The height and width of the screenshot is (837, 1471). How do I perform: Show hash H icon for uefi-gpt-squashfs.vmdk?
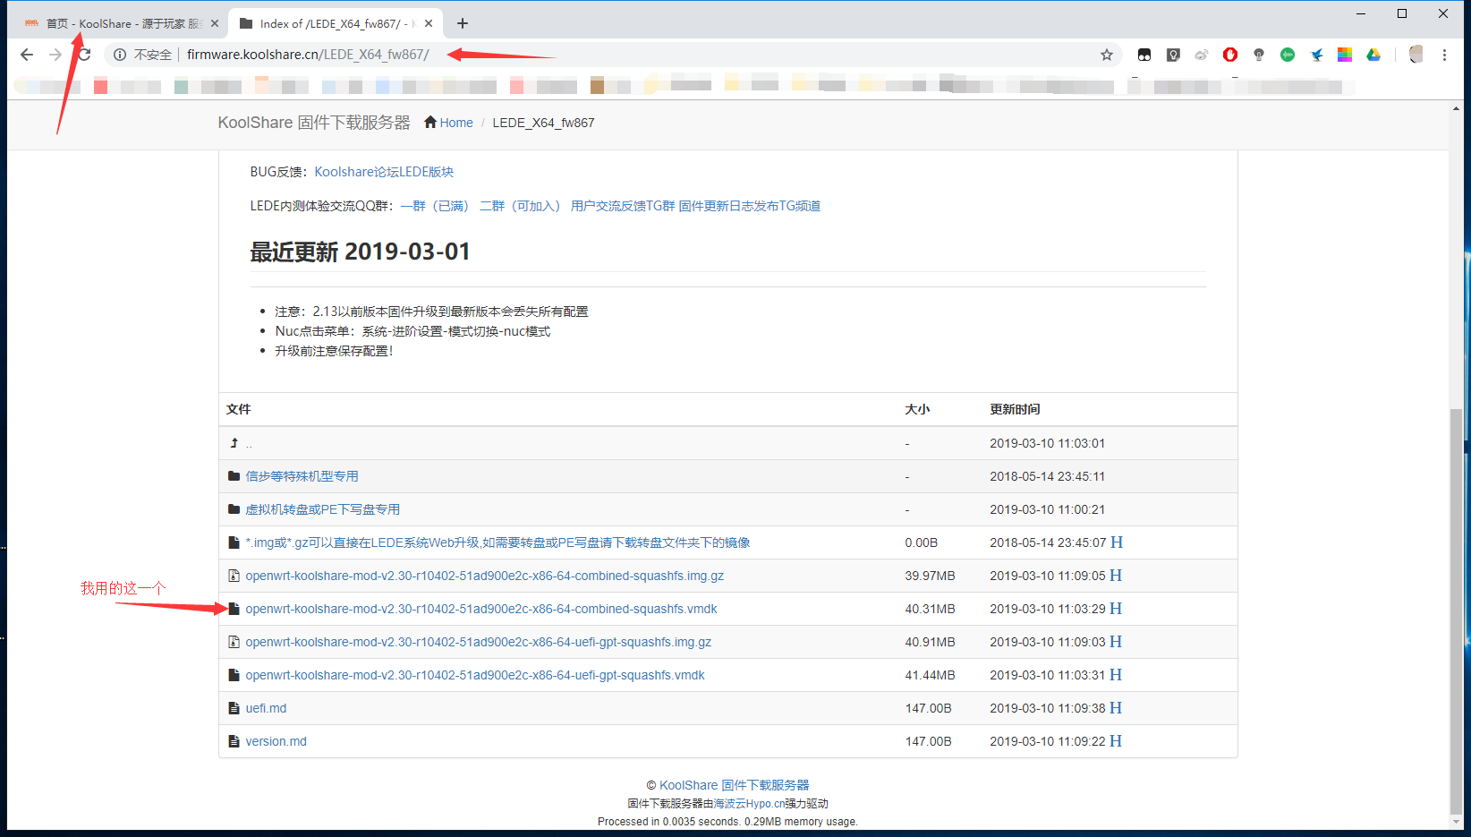[1116, 675]
